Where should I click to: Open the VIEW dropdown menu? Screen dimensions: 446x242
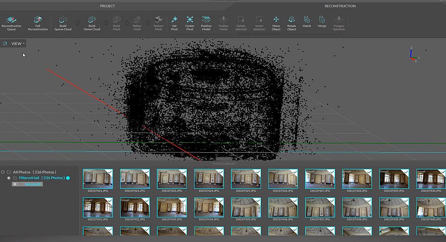(x=17, y=44)
